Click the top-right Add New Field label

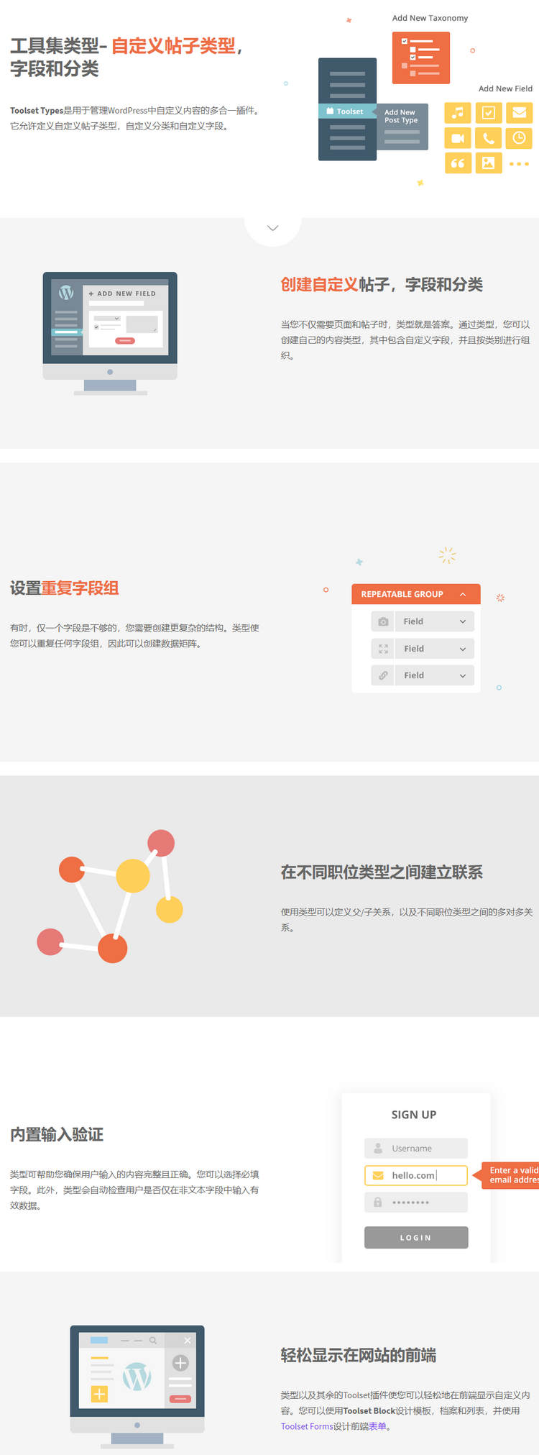coord(505,88)
